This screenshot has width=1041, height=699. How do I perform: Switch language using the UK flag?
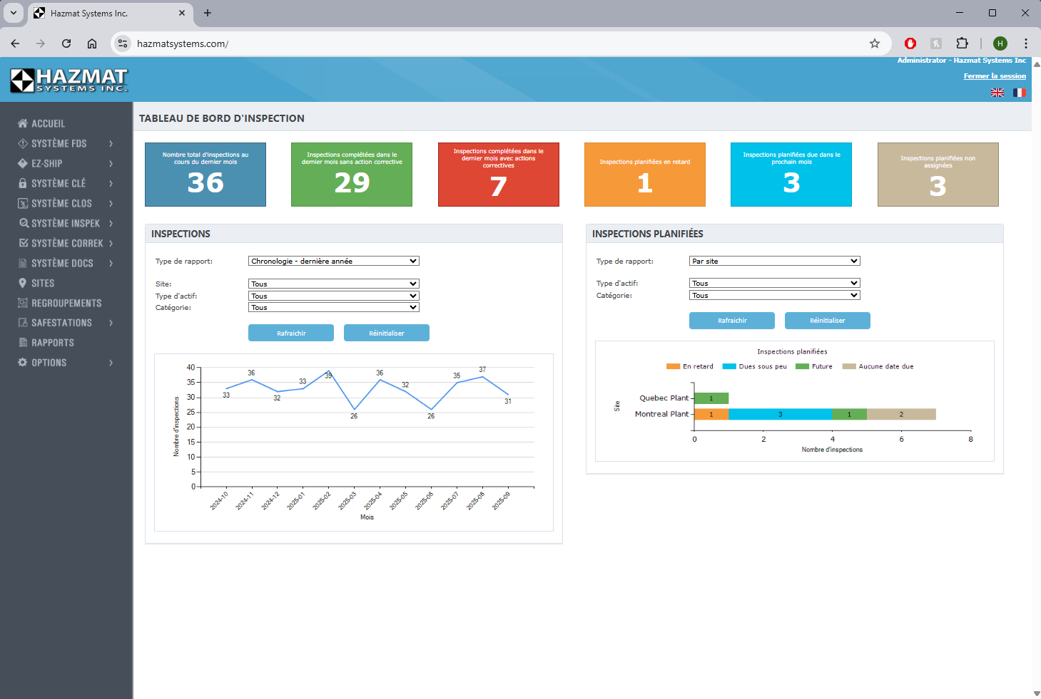997,93
